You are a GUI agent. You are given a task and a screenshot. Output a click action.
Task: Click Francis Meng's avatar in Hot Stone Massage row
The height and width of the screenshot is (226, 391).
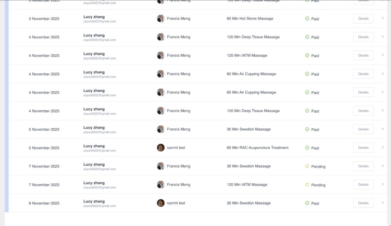[x=161, y=19]
